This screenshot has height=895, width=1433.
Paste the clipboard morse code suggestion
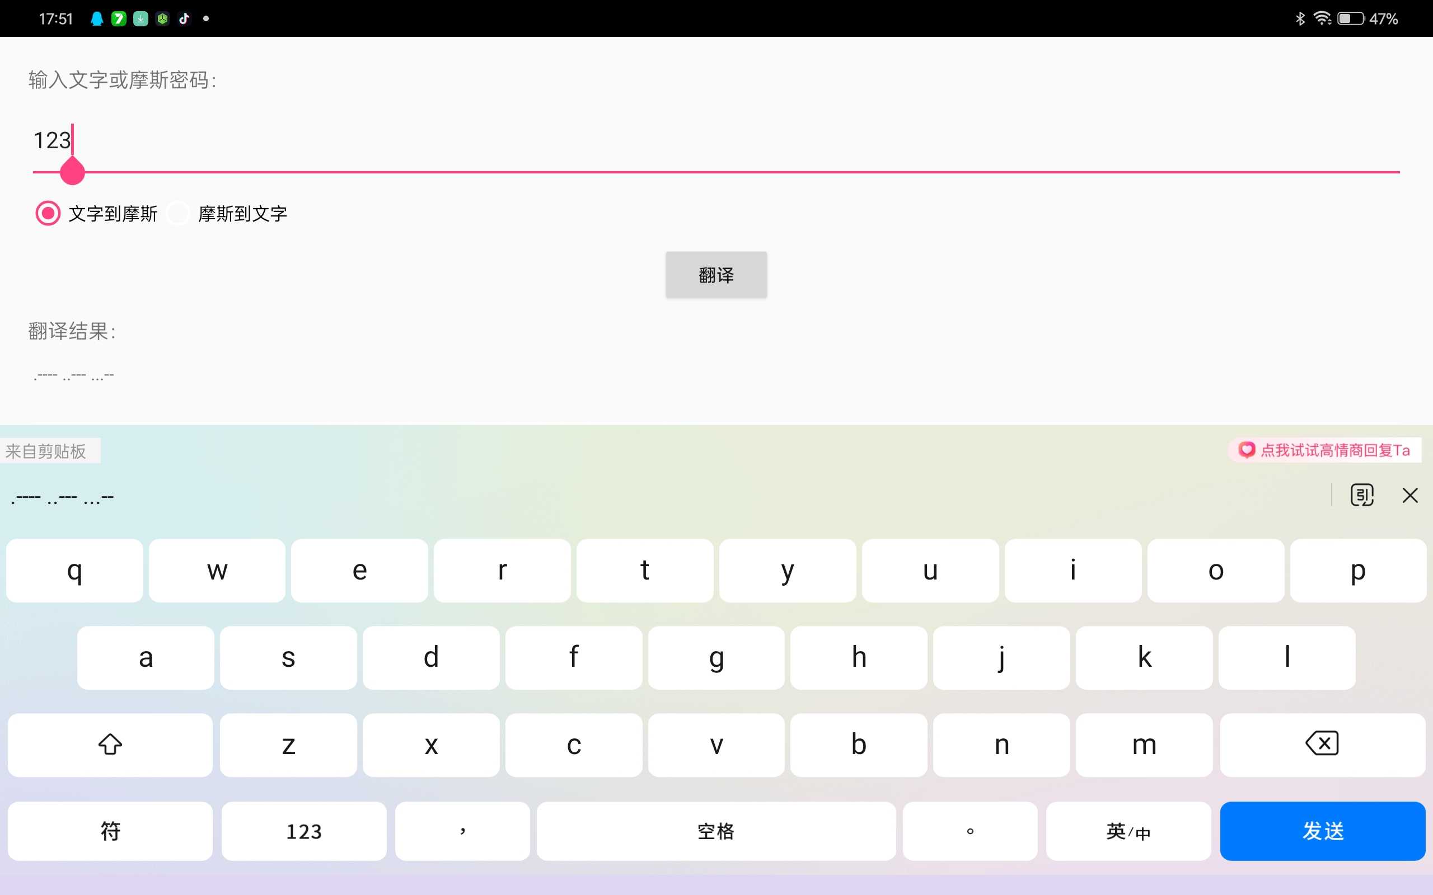pyautogui.click(x=63, y=497)
